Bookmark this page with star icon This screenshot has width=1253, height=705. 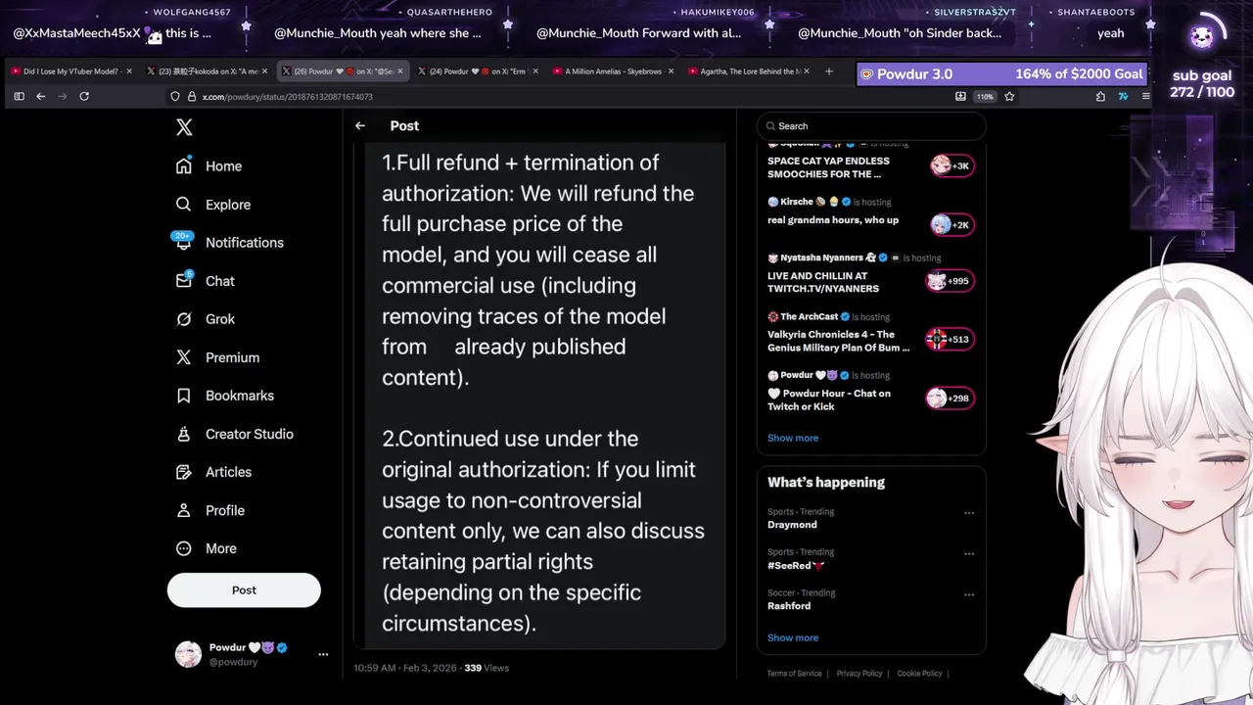1009,96
